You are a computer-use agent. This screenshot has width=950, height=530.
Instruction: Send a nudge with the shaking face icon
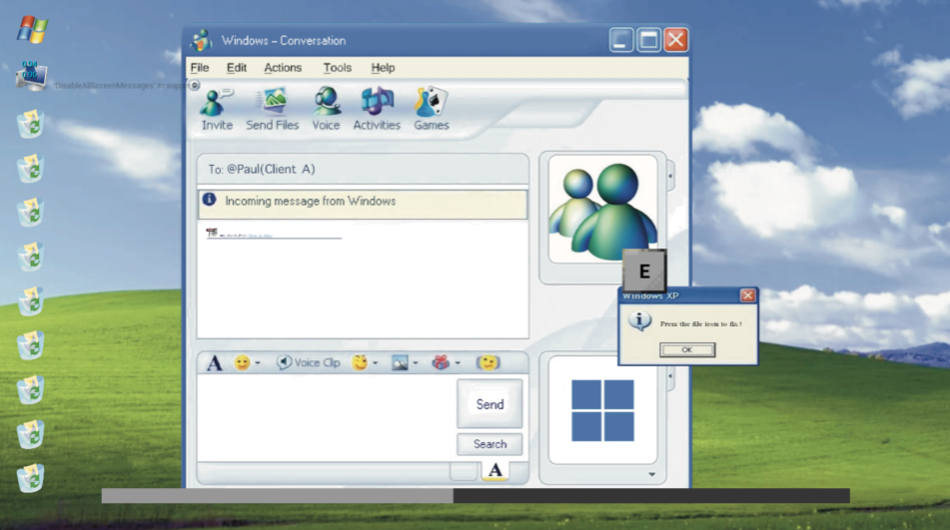coord(488,362)
